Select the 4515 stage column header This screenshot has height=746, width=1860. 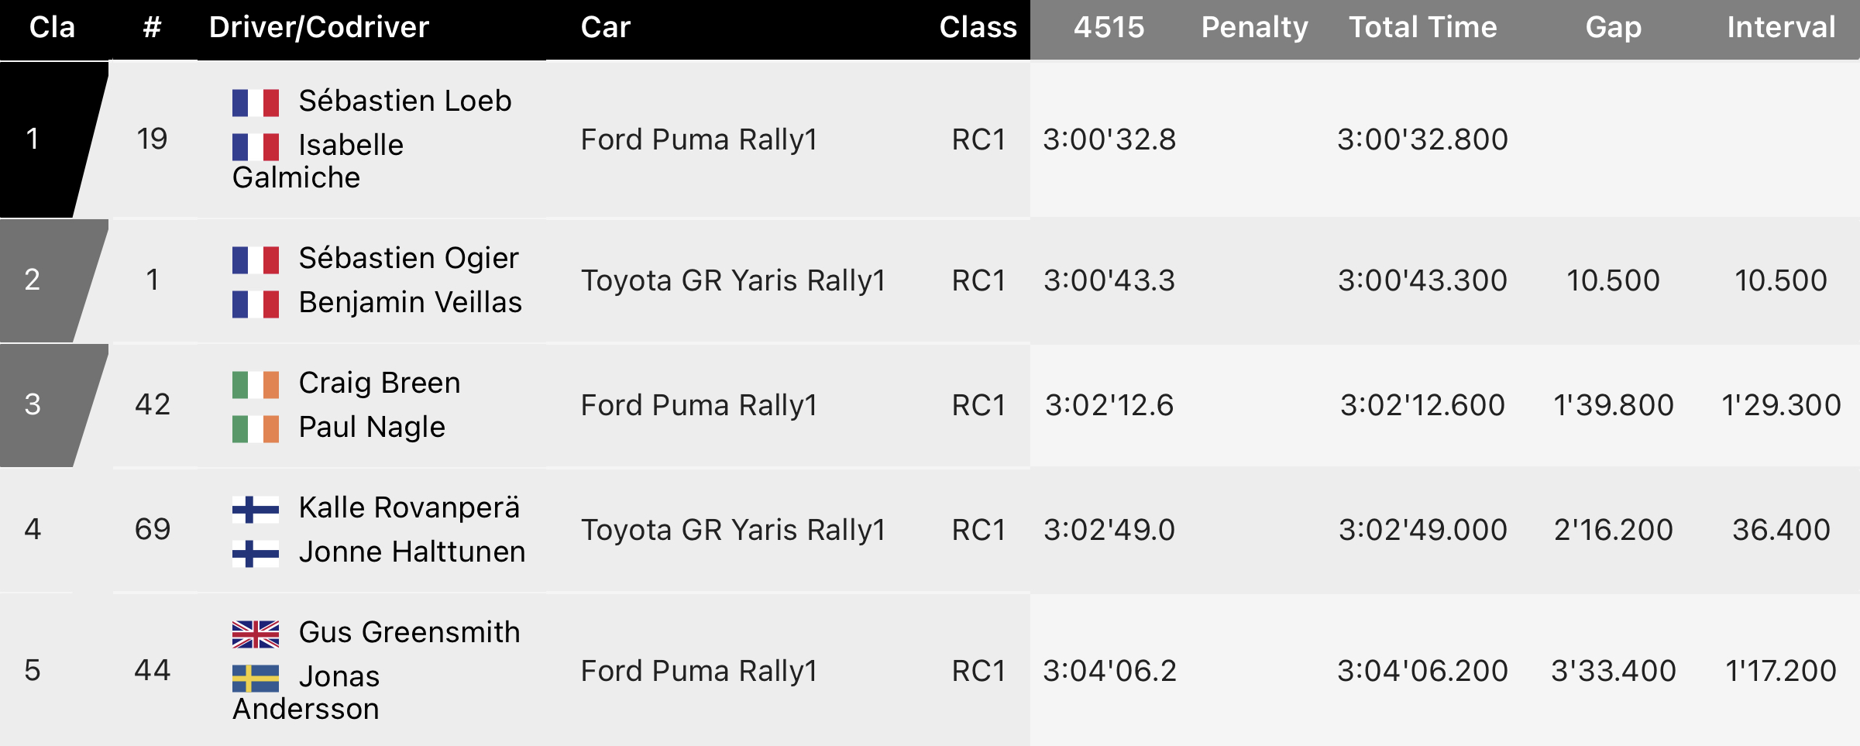[1109, 28]
